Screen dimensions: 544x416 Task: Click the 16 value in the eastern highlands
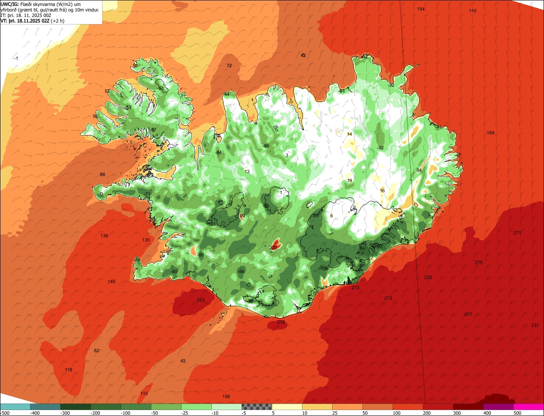point(382,191)
